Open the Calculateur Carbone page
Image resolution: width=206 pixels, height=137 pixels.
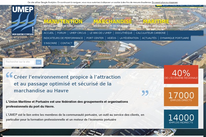click(151, 33)
